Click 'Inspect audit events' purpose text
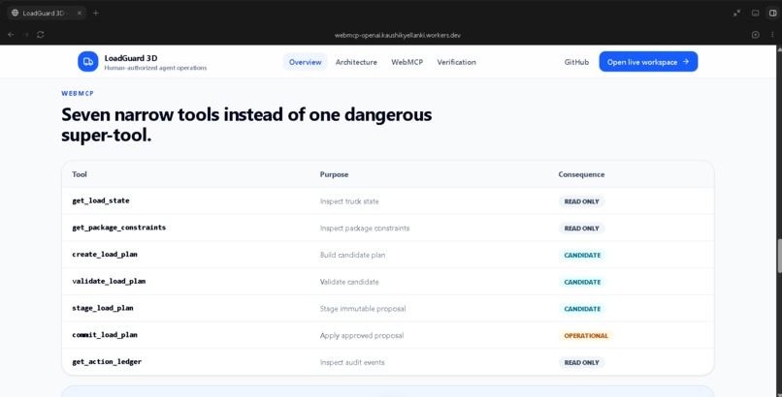The image size is (782, 397). [x=352, y=363]
